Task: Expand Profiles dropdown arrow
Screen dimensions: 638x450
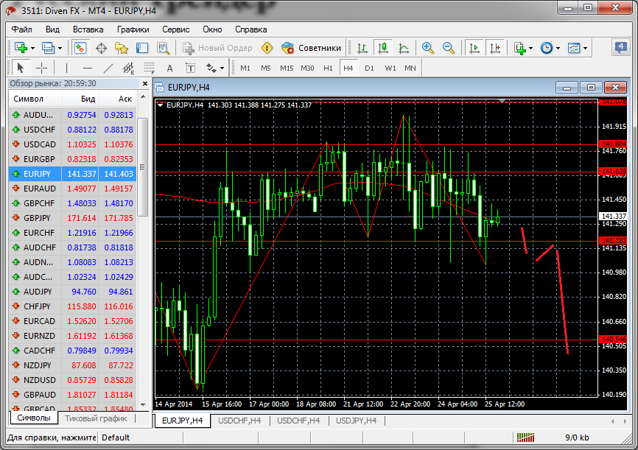Action: [60, 49]
